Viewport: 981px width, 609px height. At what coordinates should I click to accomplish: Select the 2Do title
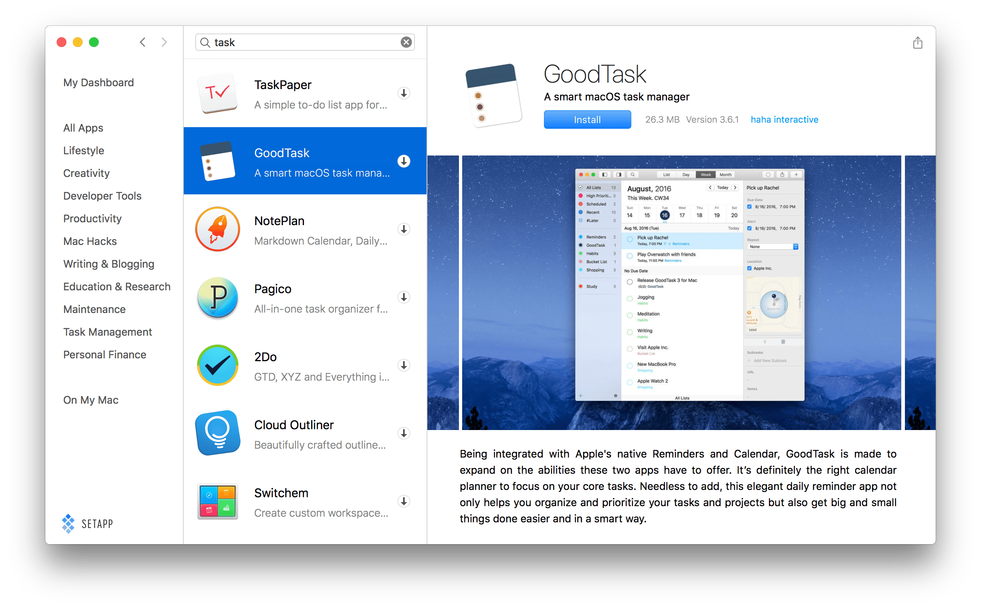[x=265, y=357]
